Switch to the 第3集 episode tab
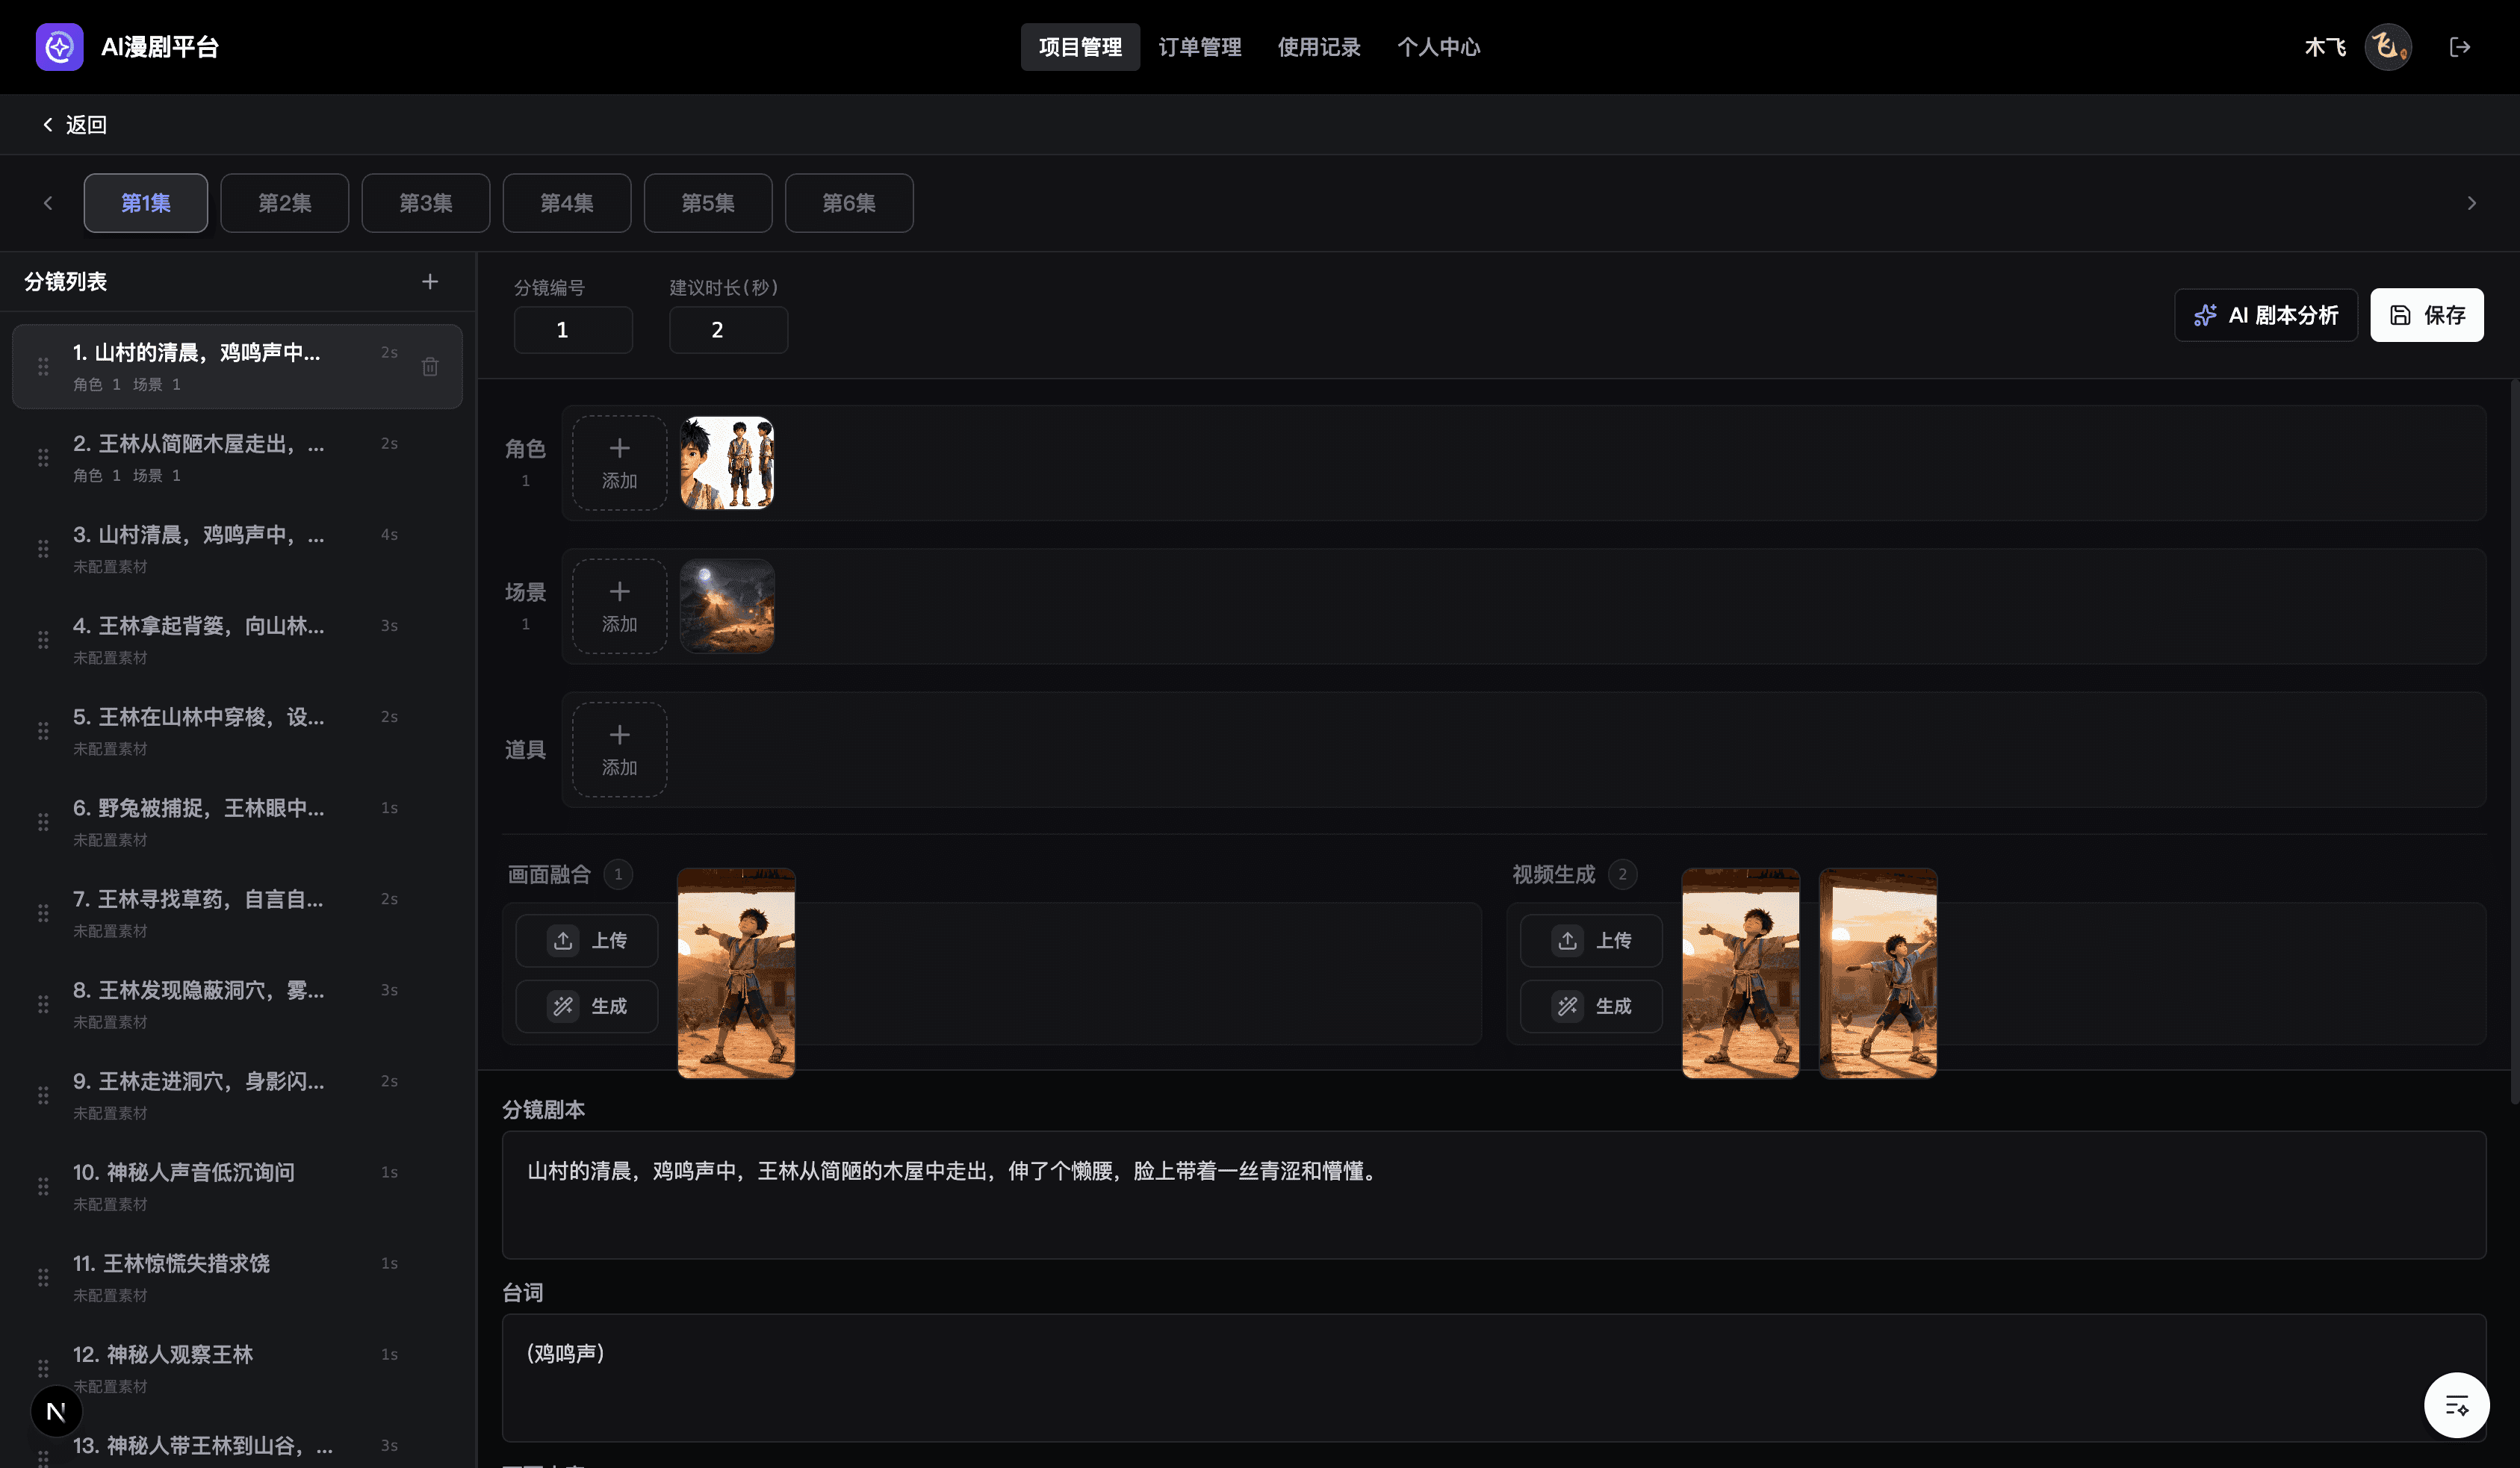This screenshot has height=1468, width=2520. [425, 202]
